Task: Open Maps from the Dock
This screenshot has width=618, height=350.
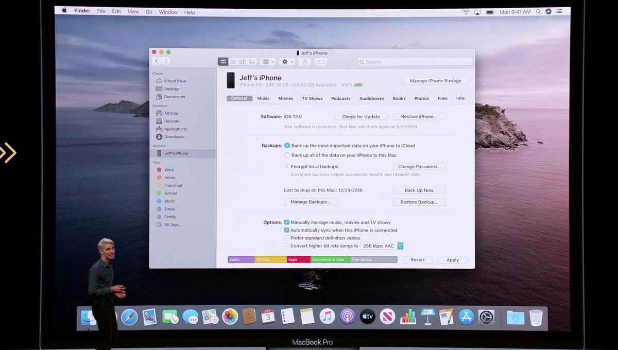Action: click(x=210, y=317)
